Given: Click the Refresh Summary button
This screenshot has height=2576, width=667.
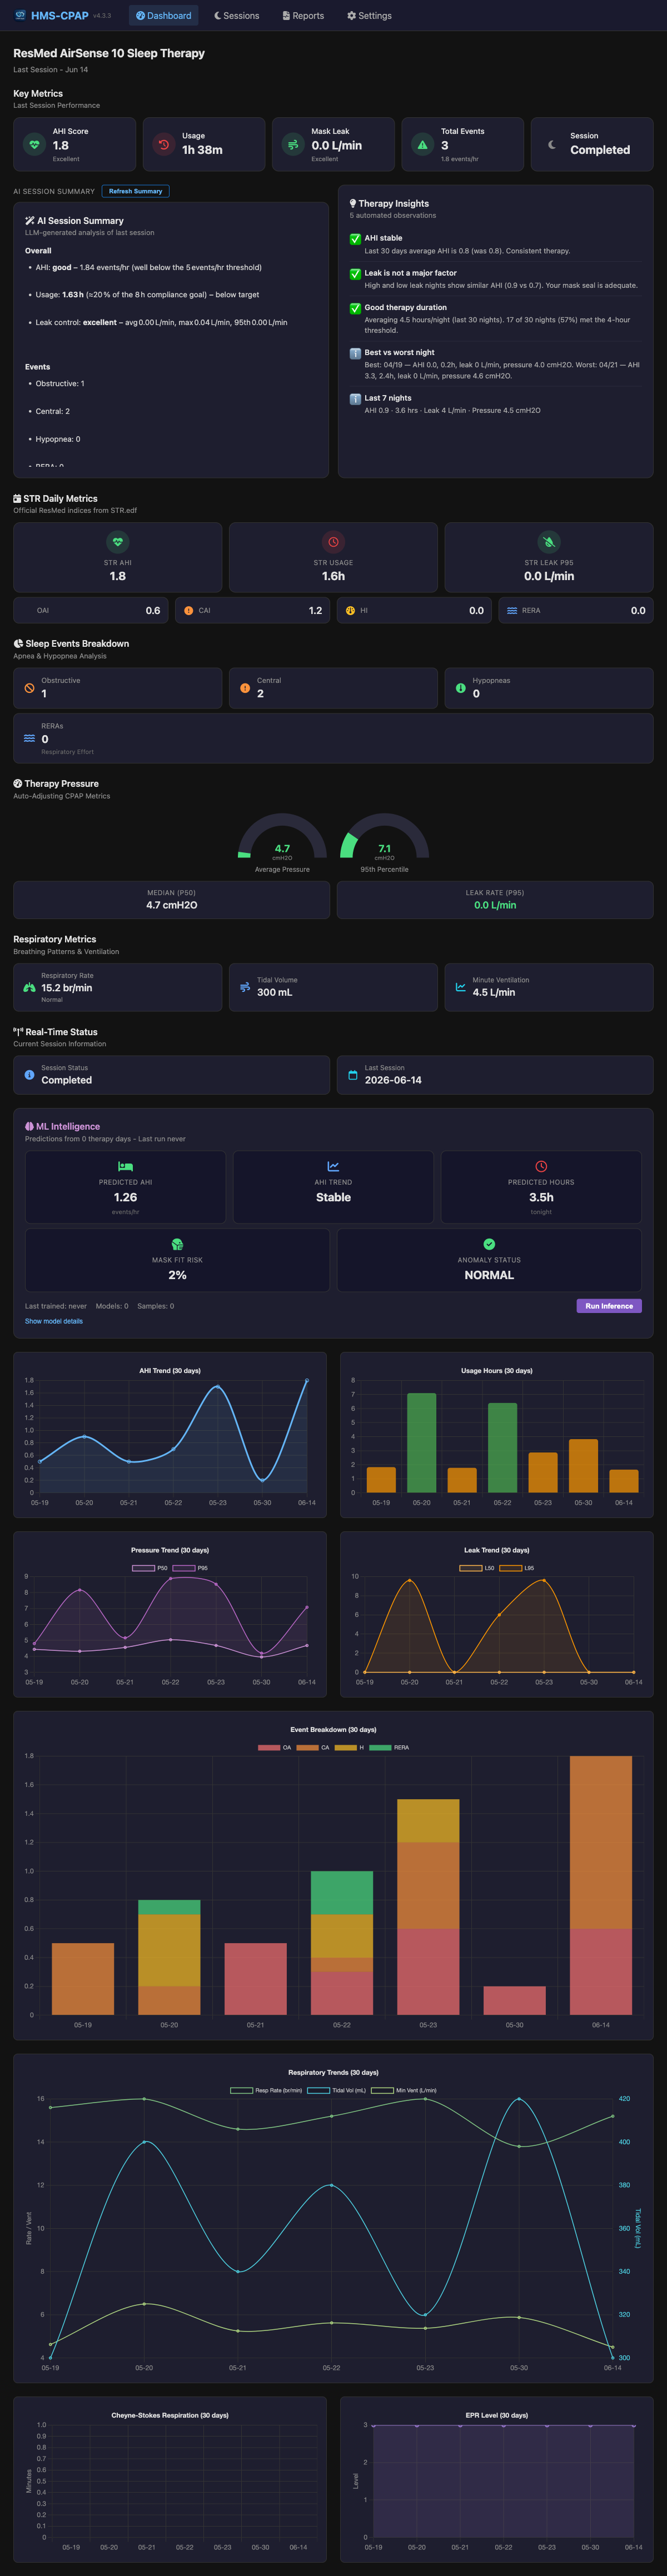Looking at the screenshot, I should [x=135, y=191].
